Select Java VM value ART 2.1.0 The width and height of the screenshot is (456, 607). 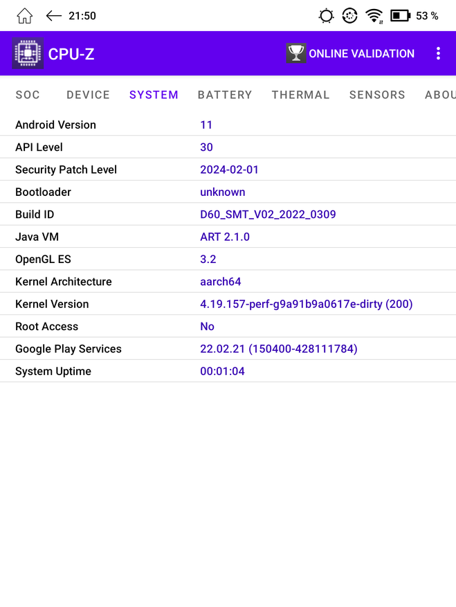click(225, 237)
